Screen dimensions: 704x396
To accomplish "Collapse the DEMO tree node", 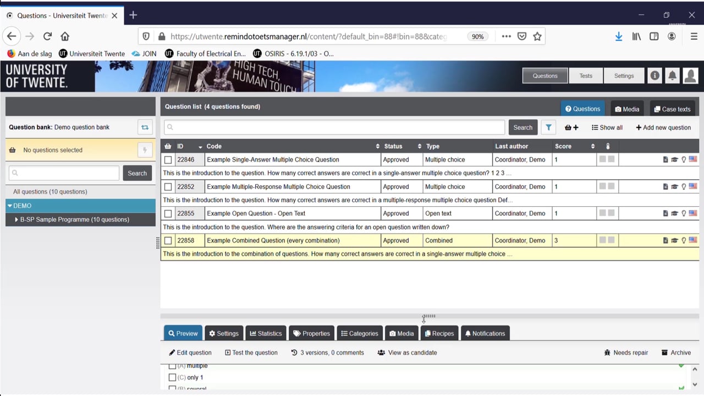I will (x=10, y=206).
